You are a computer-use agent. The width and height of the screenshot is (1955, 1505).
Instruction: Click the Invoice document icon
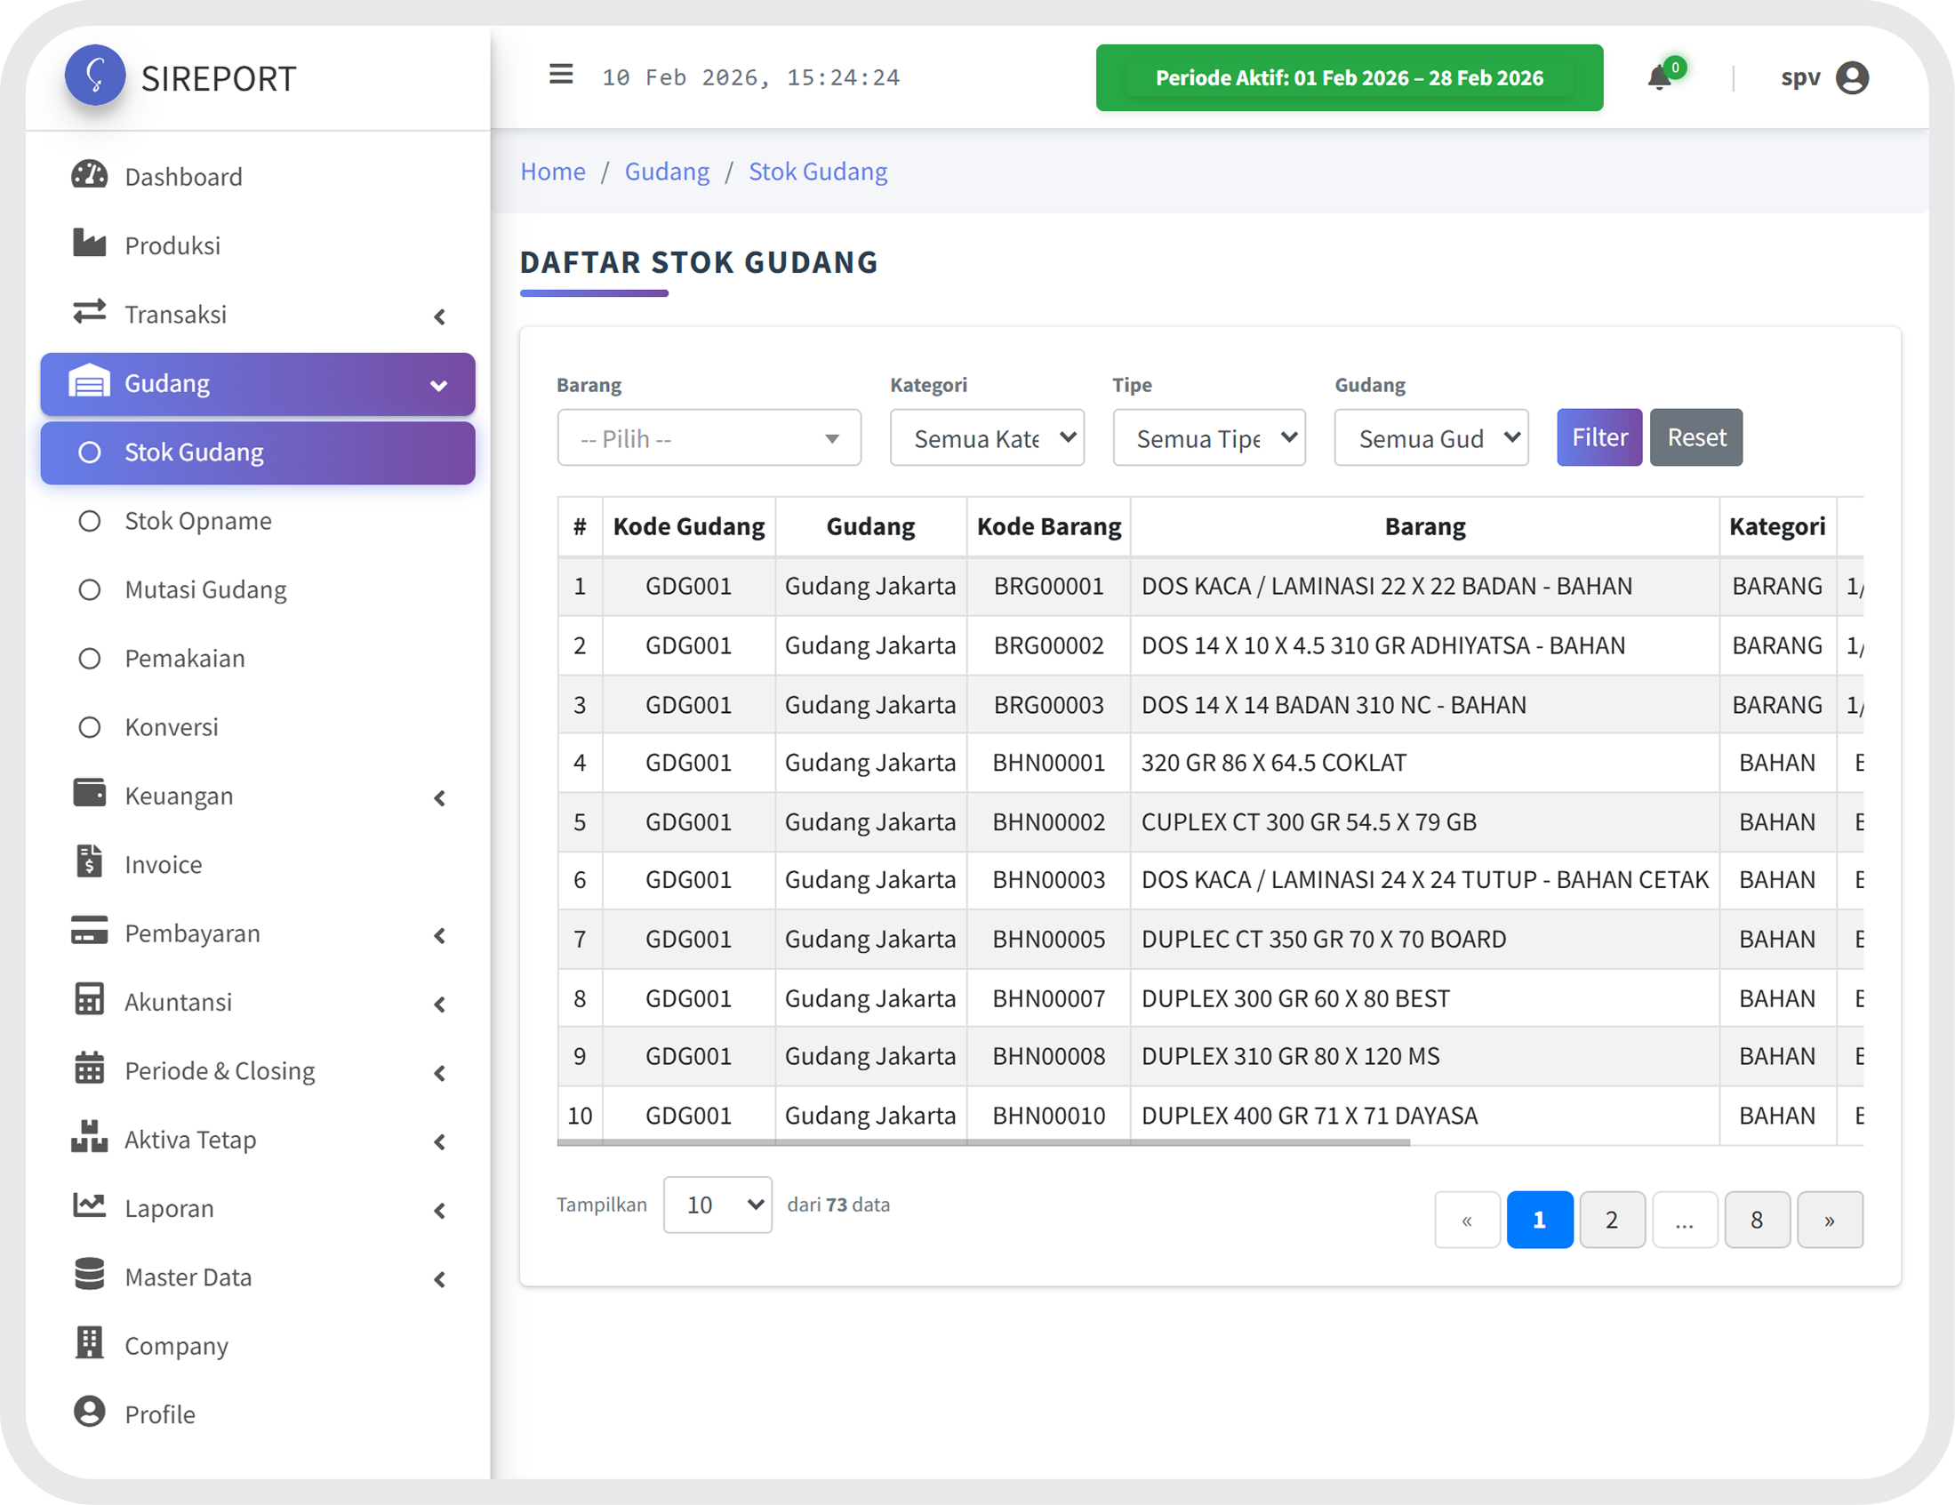pos(90,862)
